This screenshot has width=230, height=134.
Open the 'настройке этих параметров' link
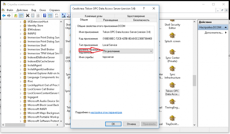pos(106,113)
